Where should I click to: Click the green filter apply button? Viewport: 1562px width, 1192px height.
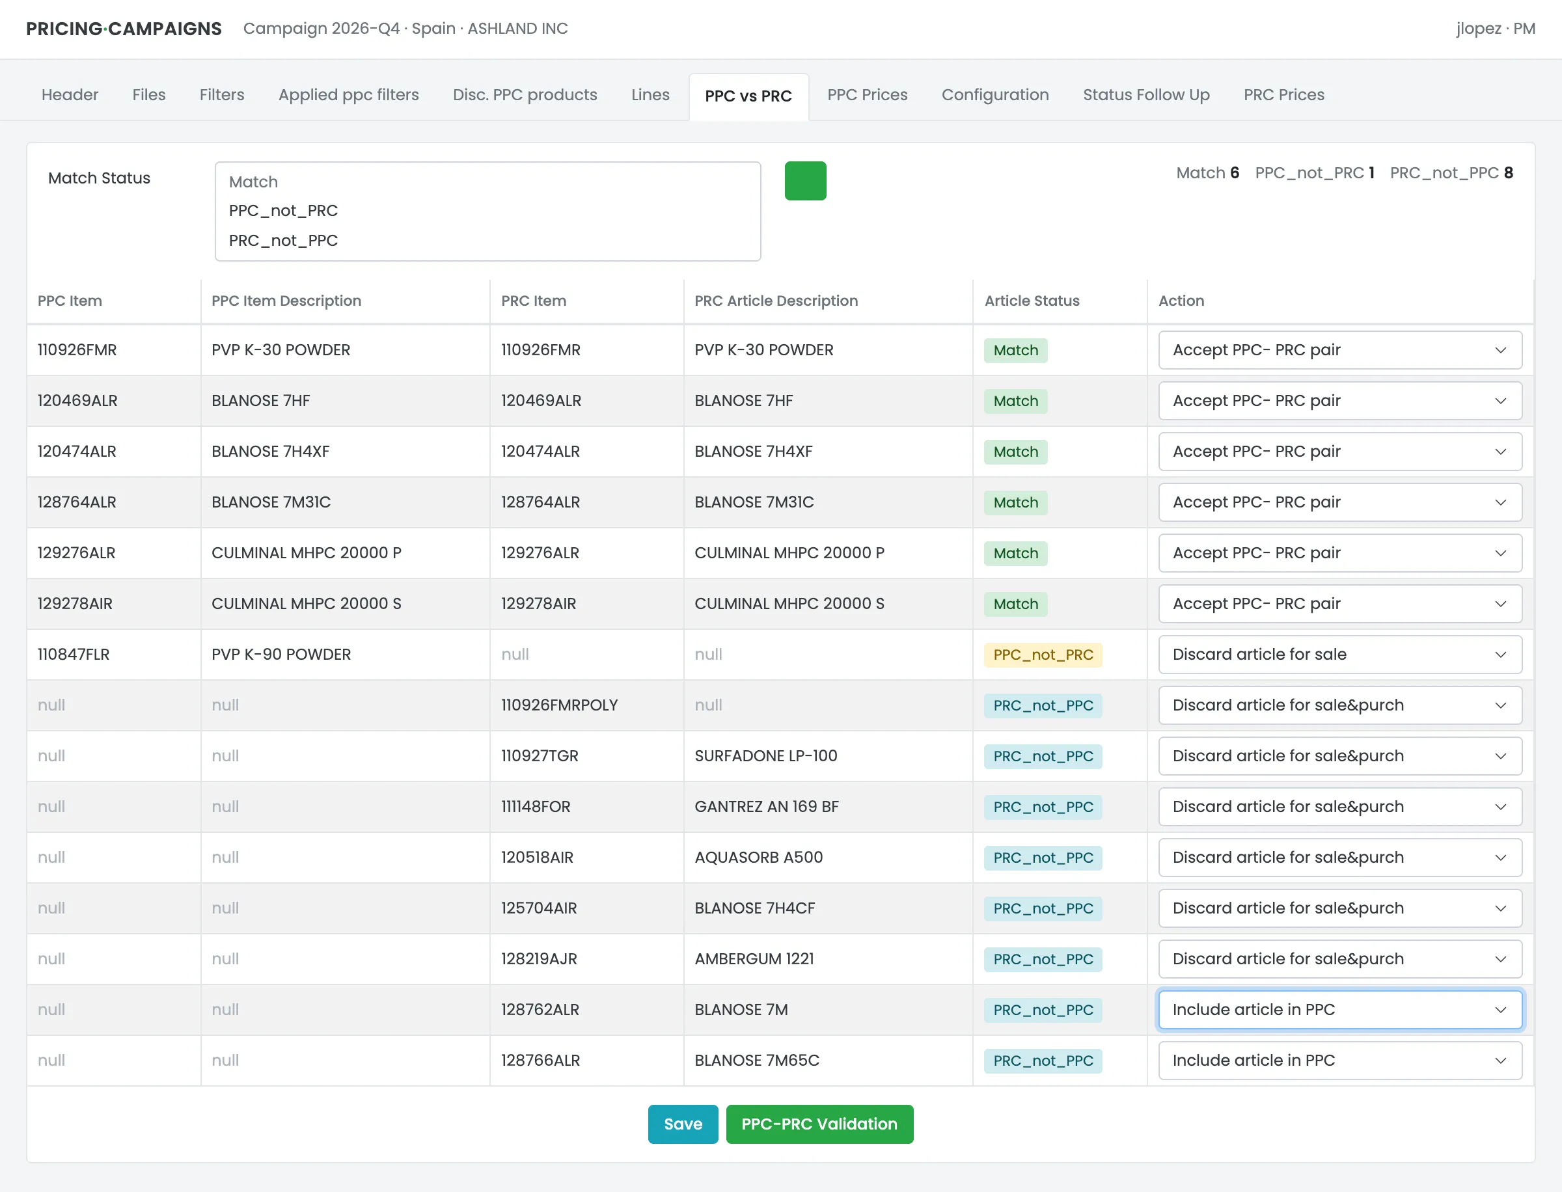(806, 181)
